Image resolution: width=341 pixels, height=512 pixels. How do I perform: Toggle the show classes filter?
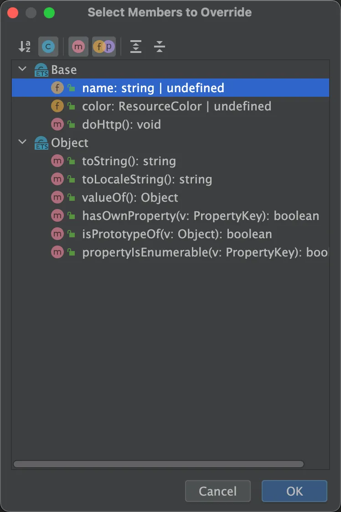pos(48,47)
